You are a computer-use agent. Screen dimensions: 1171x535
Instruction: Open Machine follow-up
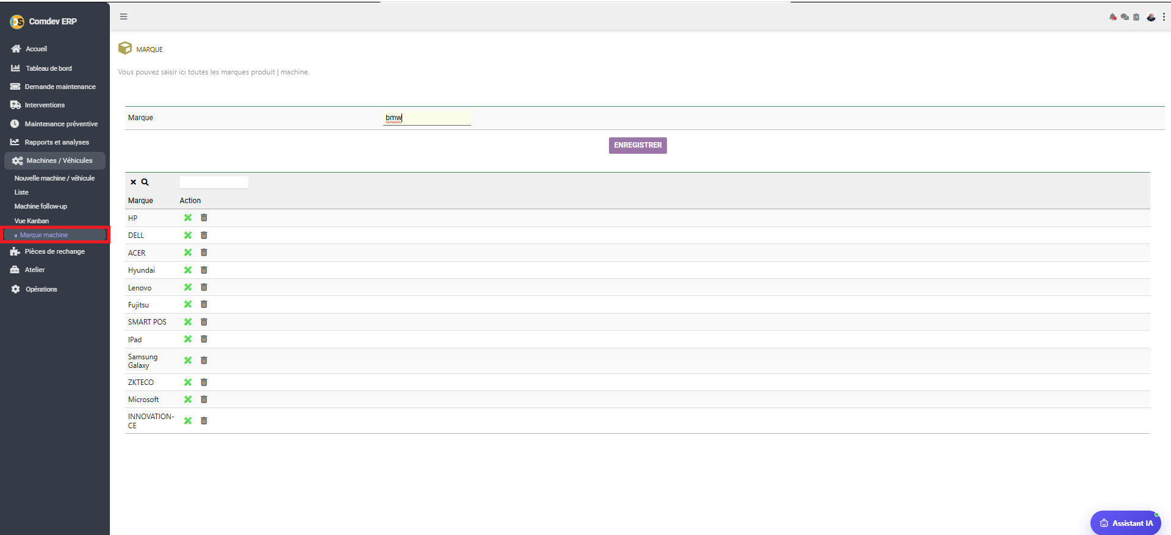coord(41,206)
